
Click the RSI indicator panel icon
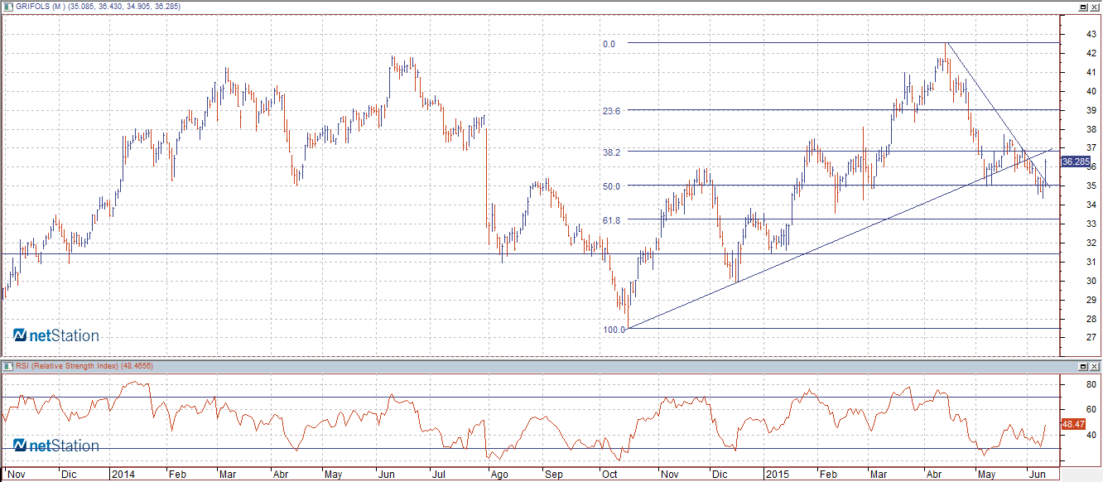tap(7, 365)
